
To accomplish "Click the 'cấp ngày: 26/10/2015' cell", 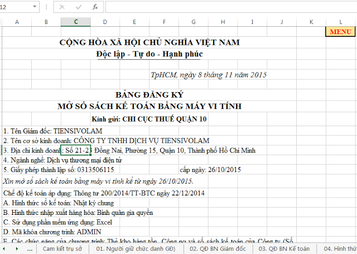I will (x=210, y=170).
